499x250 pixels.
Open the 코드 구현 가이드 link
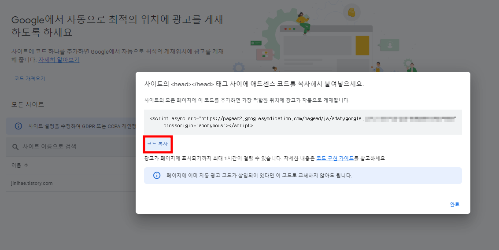(x=335, y=158)
